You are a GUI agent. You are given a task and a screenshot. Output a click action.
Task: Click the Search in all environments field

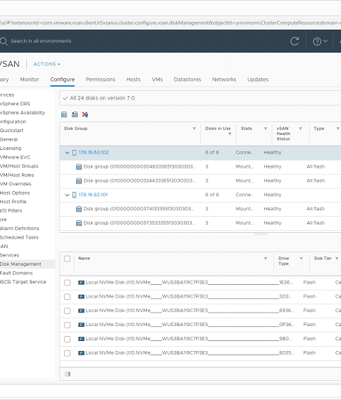tap(41, 41)
